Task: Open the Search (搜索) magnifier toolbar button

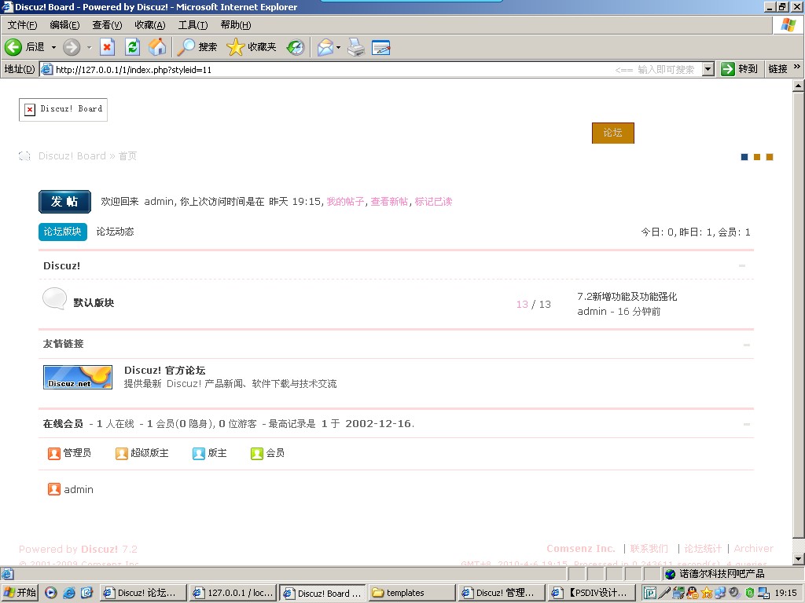Action: click(x=197, y=47)
